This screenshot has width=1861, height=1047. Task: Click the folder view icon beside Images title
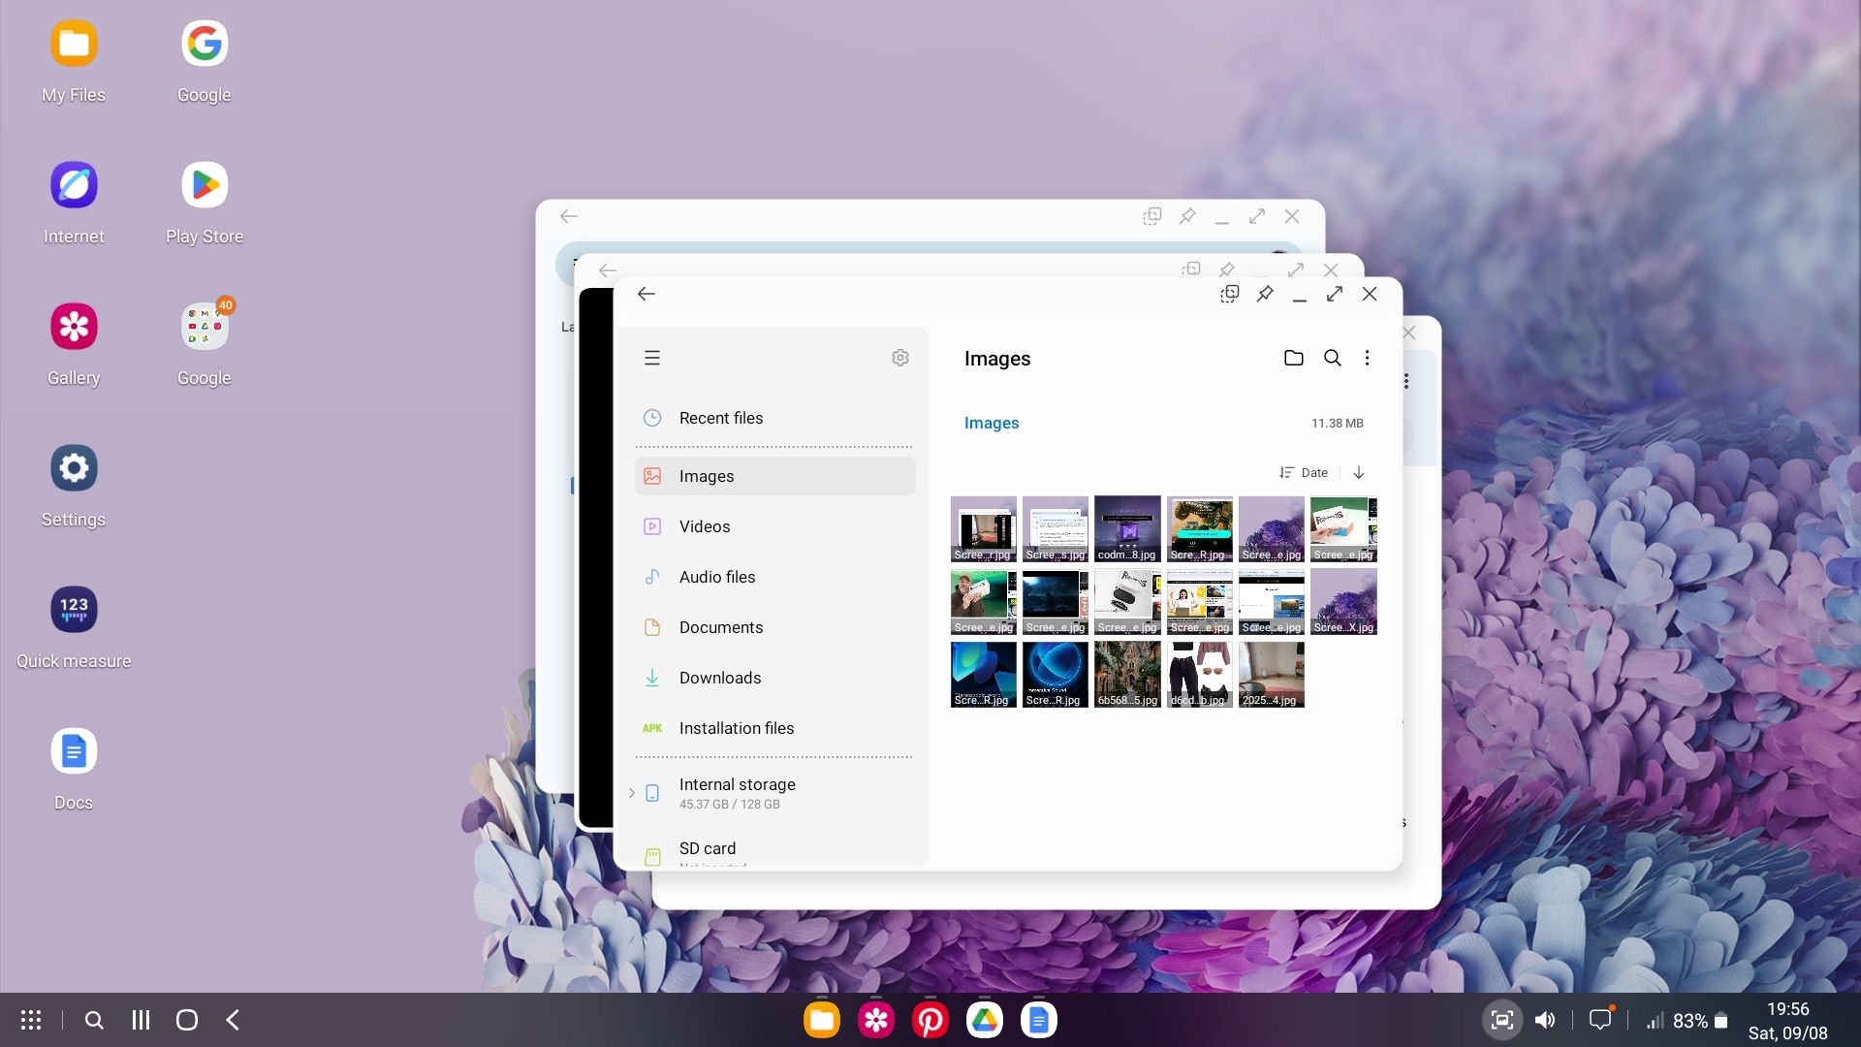(x=1293, y=358)
